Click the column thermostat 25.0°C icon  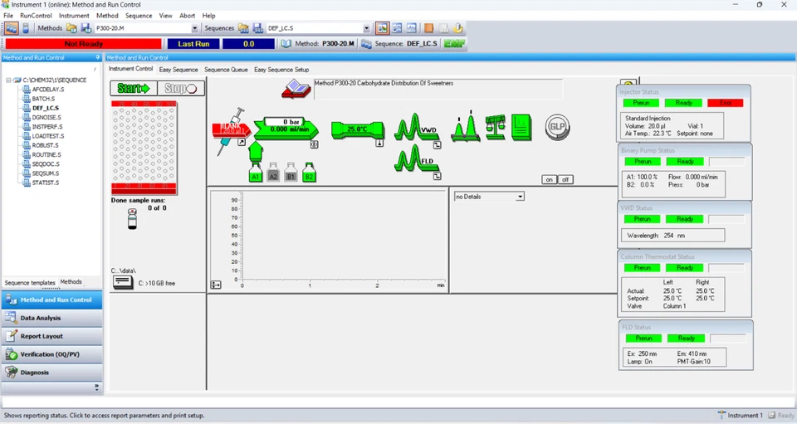pos(357,129)
